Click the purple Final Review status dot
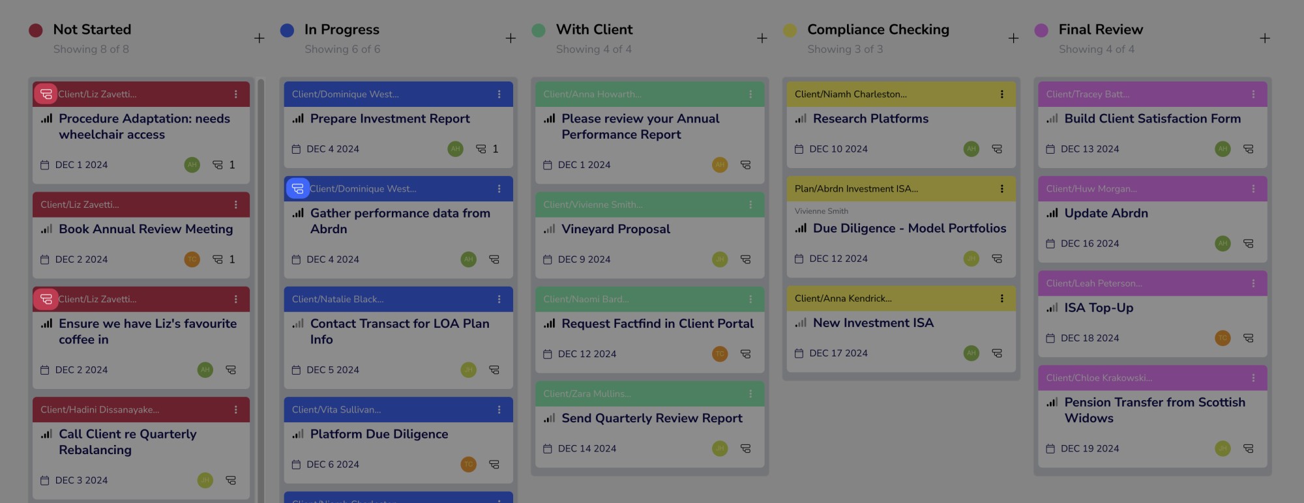This screenshot has height=503, width=1304. tap(1041, 31)
